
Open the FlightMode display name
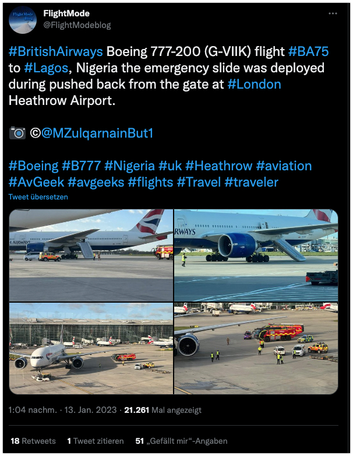tap(66, 13)
